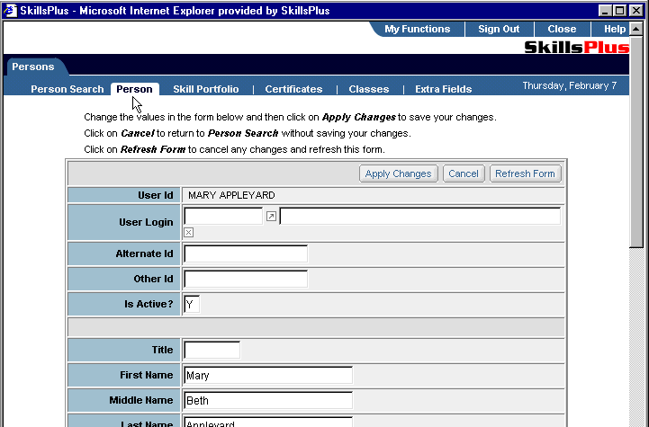Click the User Login lookup arrow icon
Image resolution: width=649 pixels, height=427 pixels.
click(x=271, y=216)
